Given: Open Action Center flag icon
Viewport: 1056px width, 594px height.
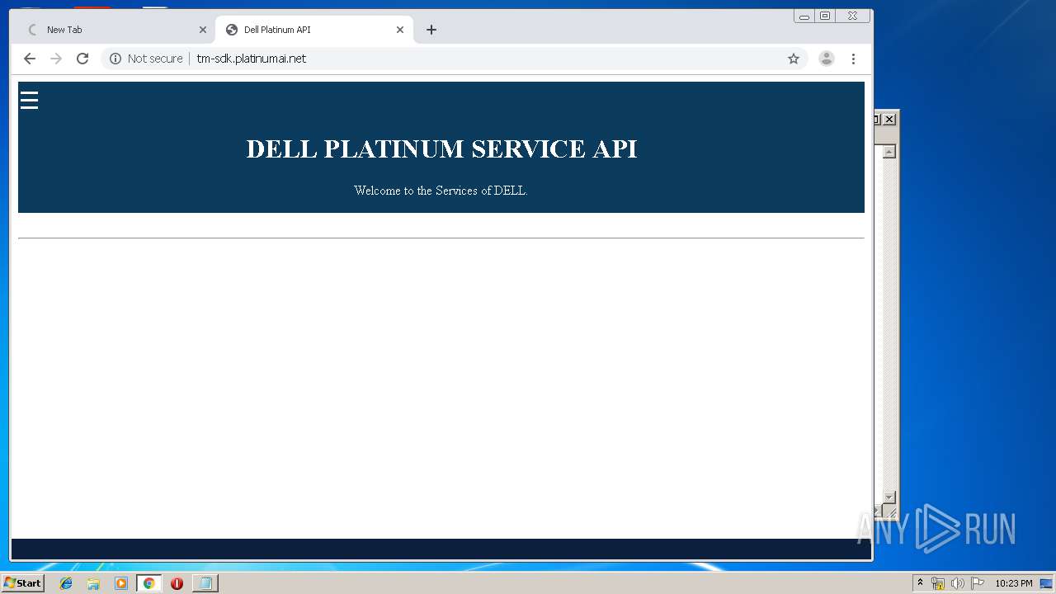Looking at the screenshot, I should coord(978,583).
